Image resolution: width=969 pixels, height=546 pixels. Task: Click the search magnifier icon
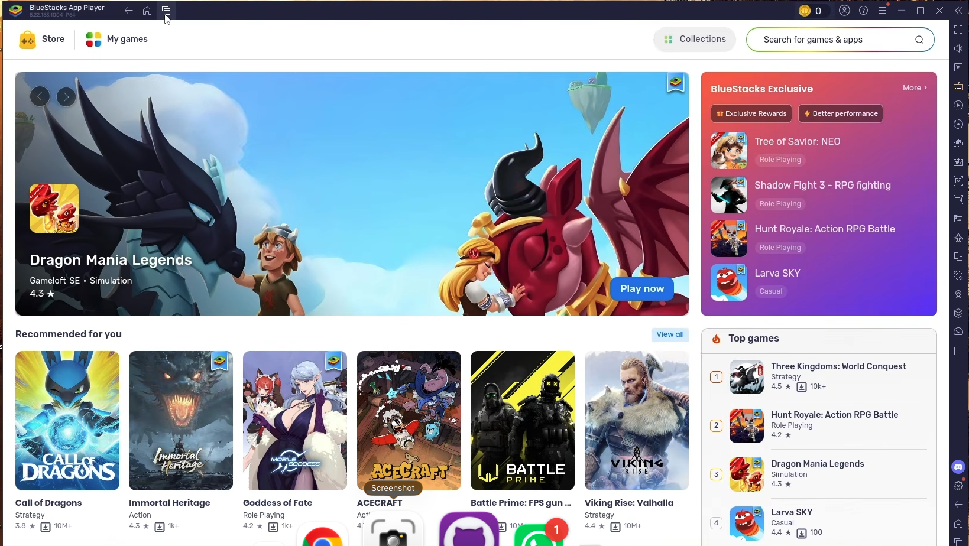(x=919, y=40)
